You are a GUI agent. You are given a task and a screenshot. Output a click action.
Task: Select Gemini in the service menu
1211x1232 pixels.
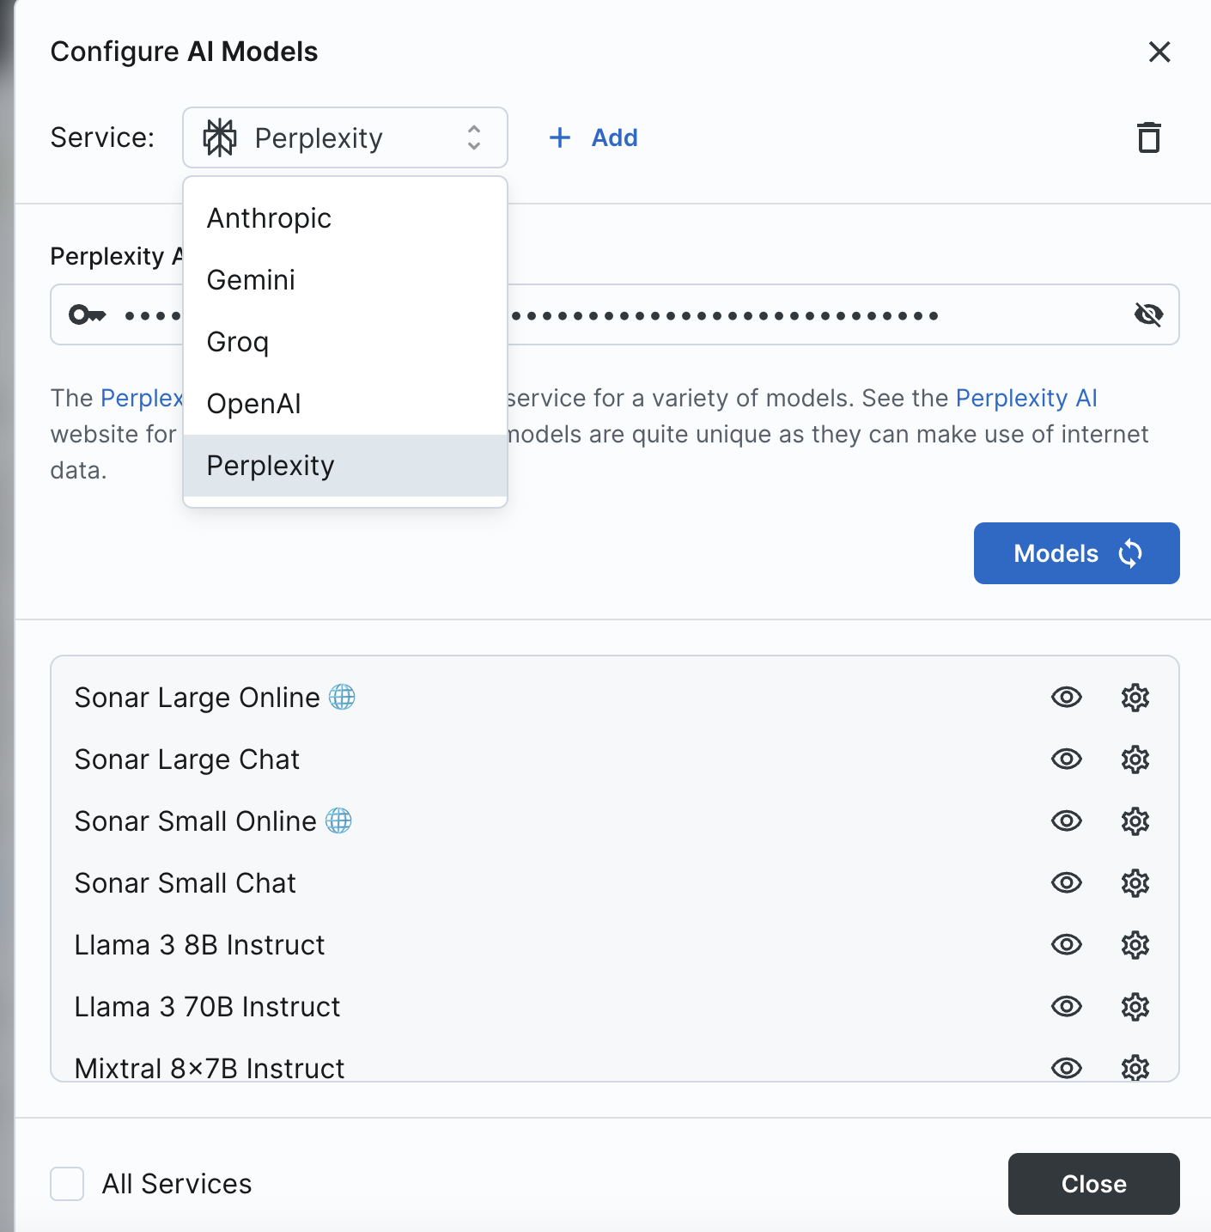coord(250,279)
